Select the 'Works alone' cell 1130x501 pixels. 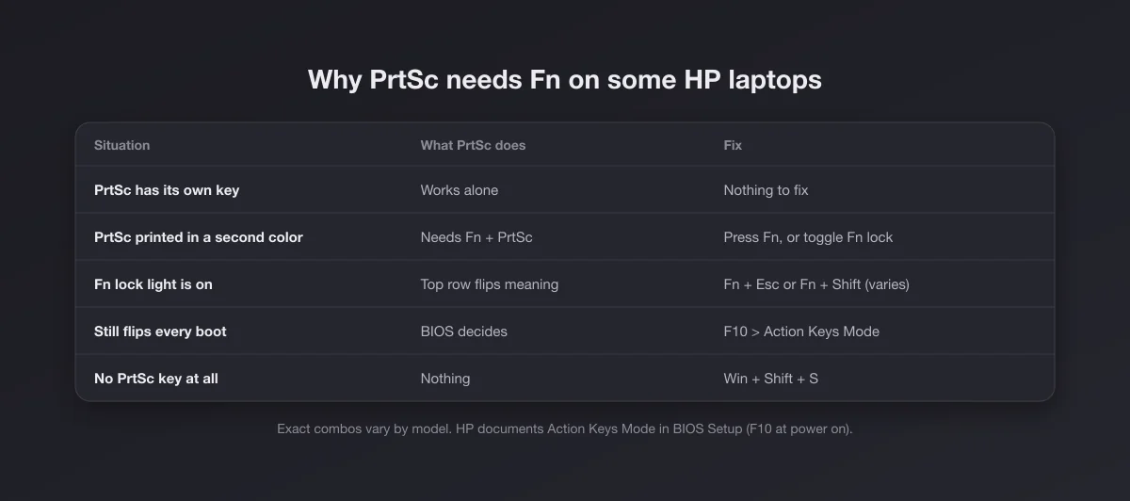coord(460,190)
